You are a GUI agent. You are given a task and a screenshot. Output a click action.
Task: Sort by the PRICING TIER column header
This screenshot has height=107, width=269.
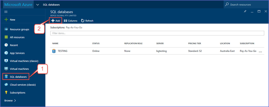pos(194,43)
